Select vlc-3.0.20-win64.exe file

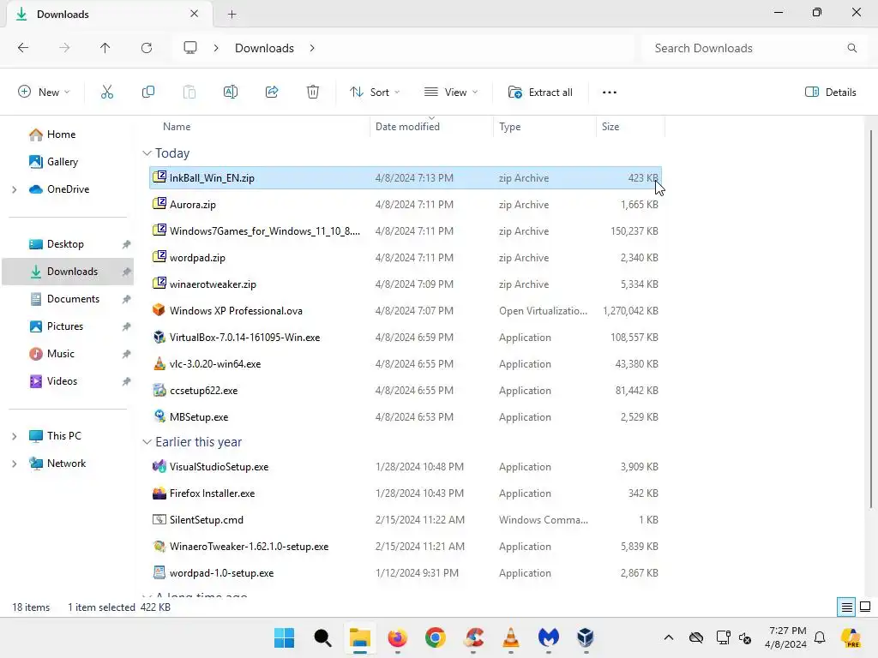(x=406, y=364)
